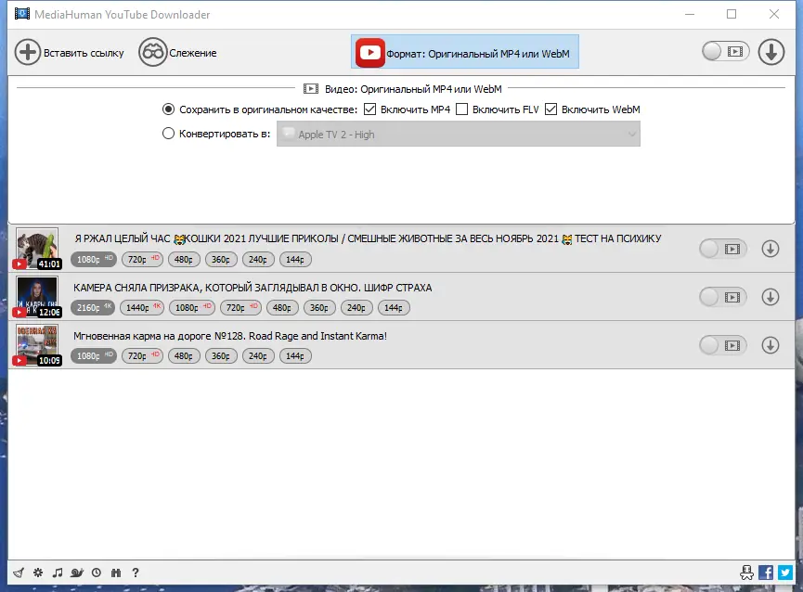Click the Facebook icon
This screenshot has height=592, width=803.
pyautogui.click(x=766, y=573)
